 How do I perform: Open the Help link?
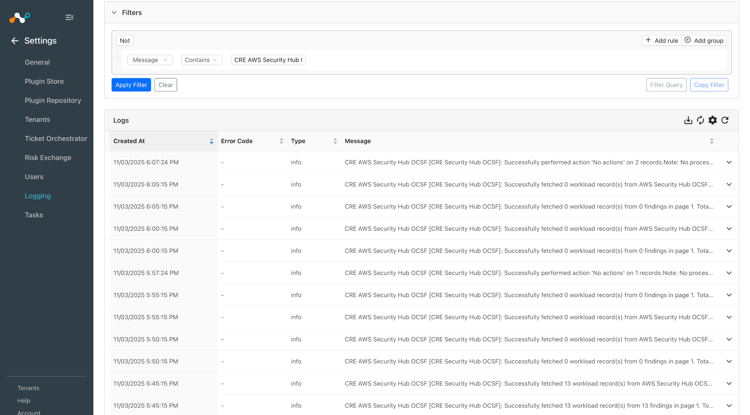click(24, 401)
